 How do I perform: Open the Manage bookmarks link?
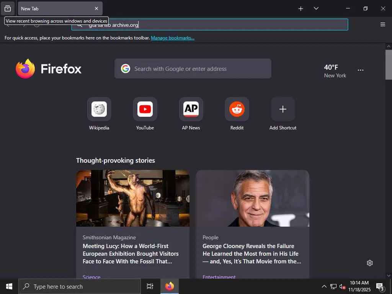[173, 38]
